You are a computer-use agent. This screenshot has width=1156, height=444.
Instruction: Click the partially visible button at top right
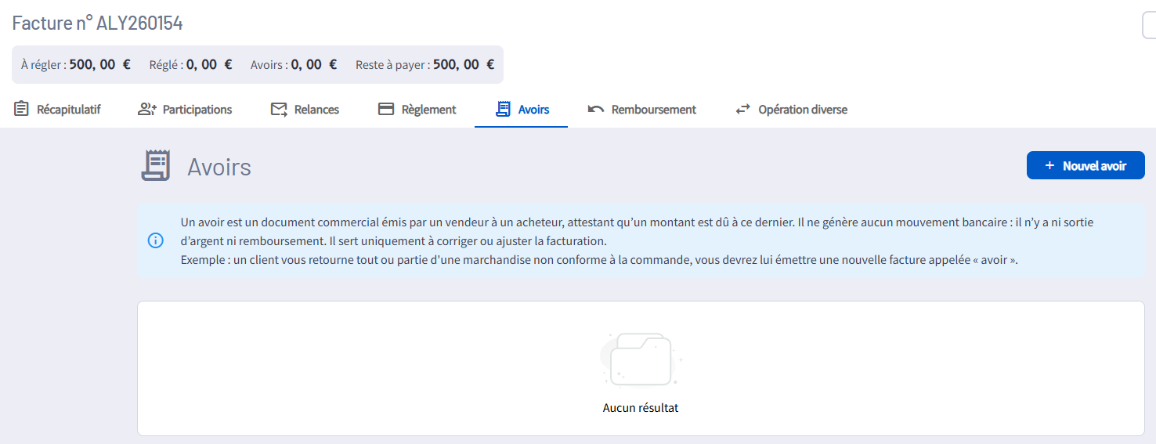pos(1149,25)
